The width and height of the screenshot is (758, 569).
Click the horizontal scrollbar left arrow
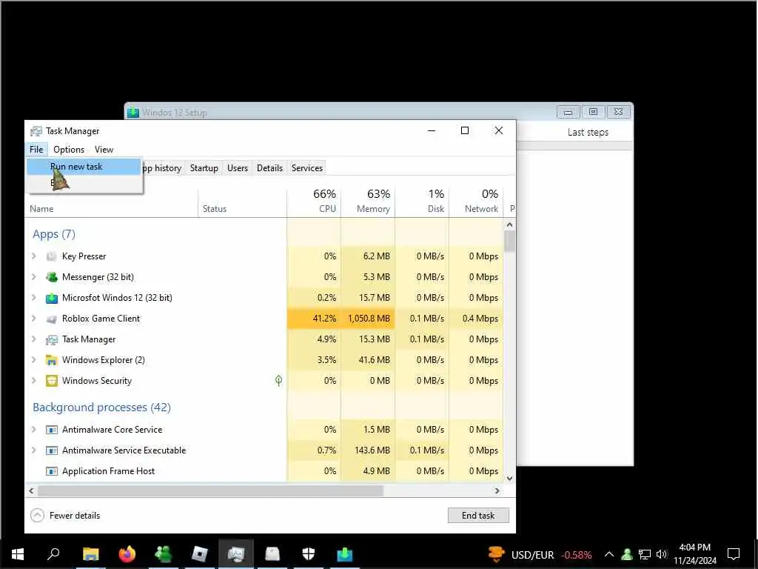(x=31, y=490)
